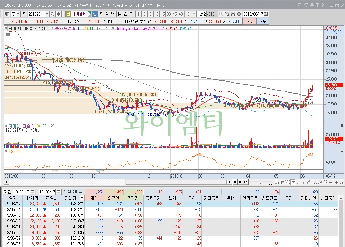This screenshot has height=247, width=345.
Task: Switch to yearly 년 chart period
Action: coord(113,14)
